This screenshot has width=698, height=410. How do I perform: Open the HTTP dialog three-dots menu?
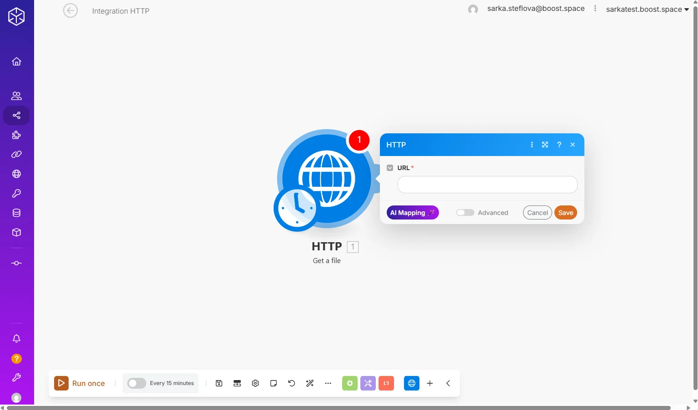532,145
